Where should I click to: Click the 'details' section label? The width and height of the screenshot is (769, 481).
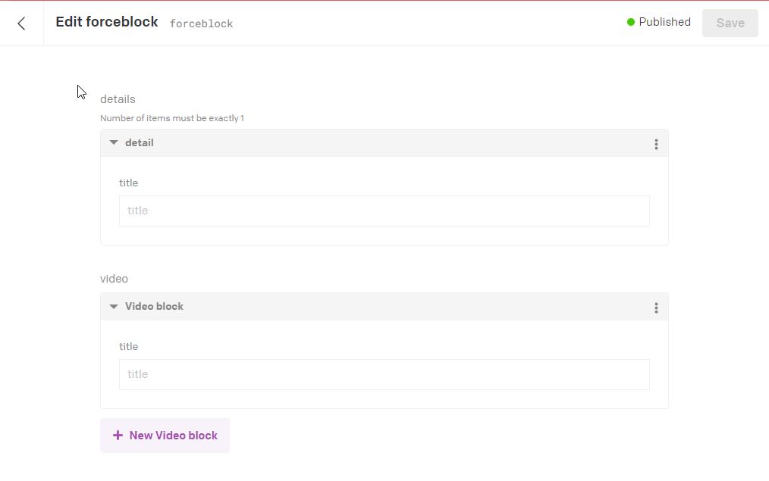click(118, 99)
